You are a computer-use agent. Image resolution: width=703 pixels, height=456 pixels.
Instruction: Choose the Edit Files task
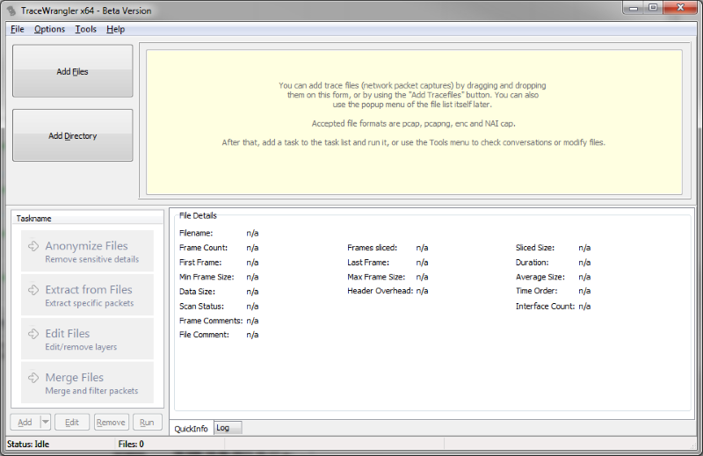(x=87, y=338)
